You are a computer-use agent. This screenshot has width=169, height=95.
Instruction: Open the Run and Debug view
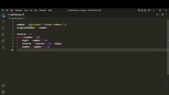coord(3,34)
